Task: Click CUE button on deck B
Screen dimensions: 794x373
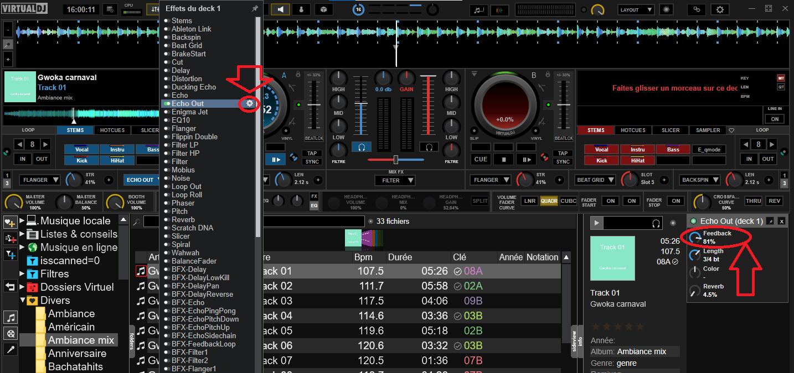Action: 481,159
